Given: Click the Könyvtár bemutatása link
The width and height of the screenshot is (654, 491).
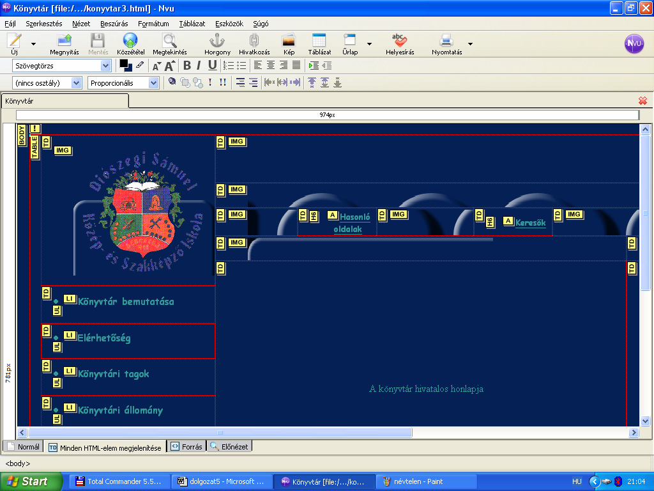Looking at the screenshot, I should coord(126,302).
